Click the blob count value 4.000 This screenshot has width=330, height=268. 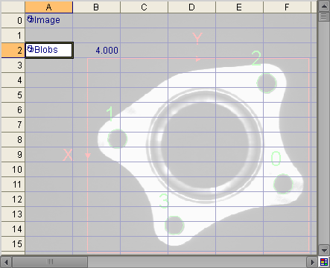click(107, 51)
